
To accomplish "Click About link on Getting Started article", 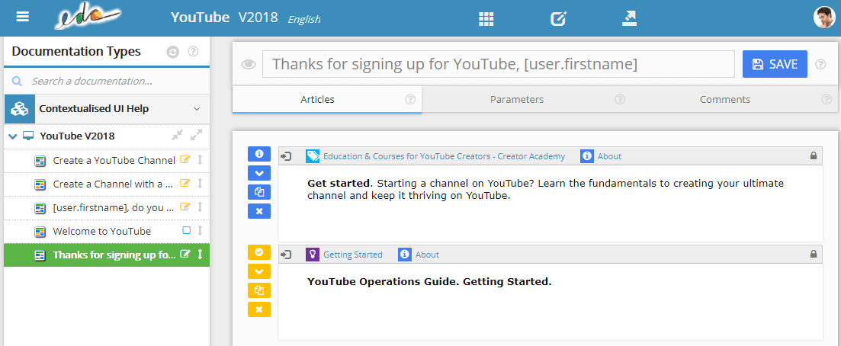I will [427, 255].
